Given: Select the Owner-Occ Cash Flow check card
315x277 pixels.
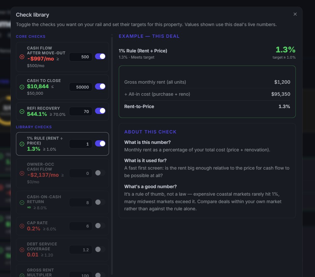Looking at the screenshot, I should (x=62, y=173).
